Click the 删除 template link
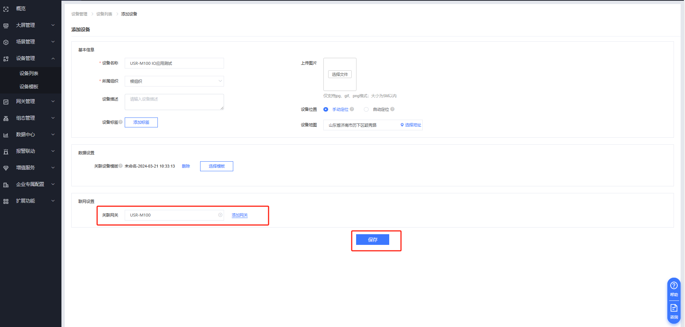685x327 pixels. (186, 166)
